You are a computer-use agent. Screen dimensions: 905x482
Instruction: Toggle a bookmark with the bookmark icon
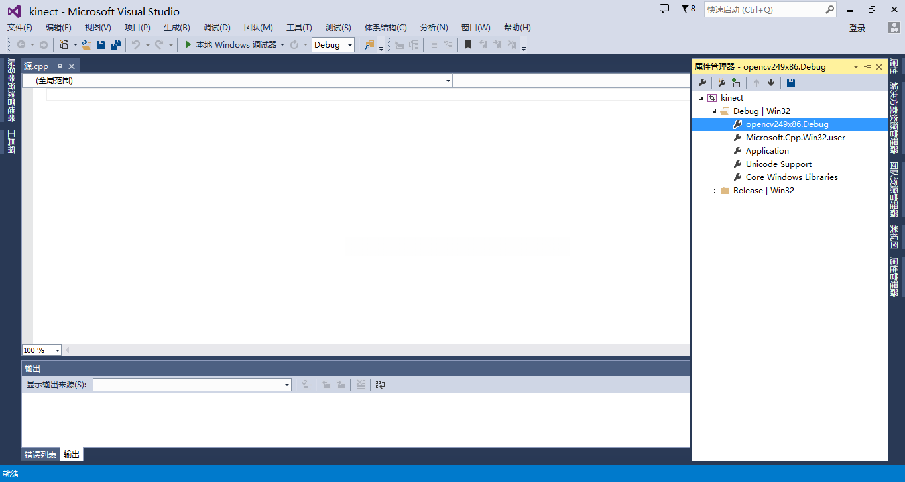click(468, 45)
